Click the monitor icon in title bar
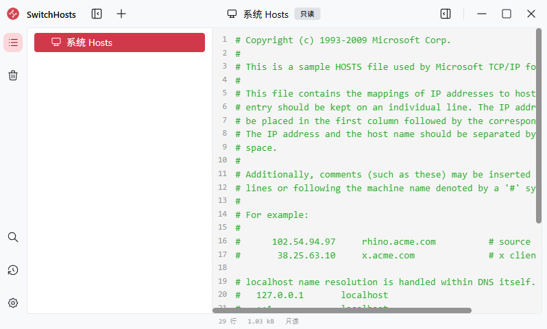The height and width of the screenshot is (329, 547). click(x=232, y=14)
